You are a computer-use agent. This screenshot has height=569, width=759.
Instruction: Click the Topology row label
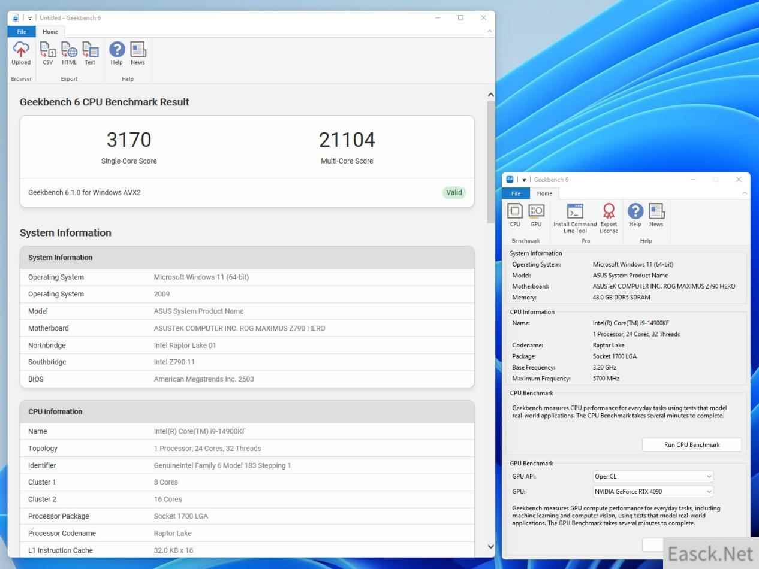tap(43, 449)
